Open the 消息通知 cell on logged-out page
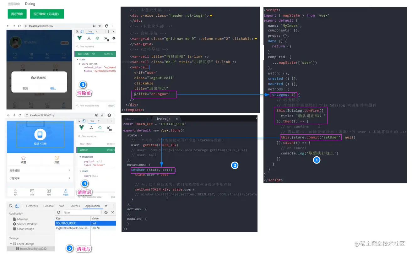The width and height of the screenshot is (412, 254). point(40,170)
